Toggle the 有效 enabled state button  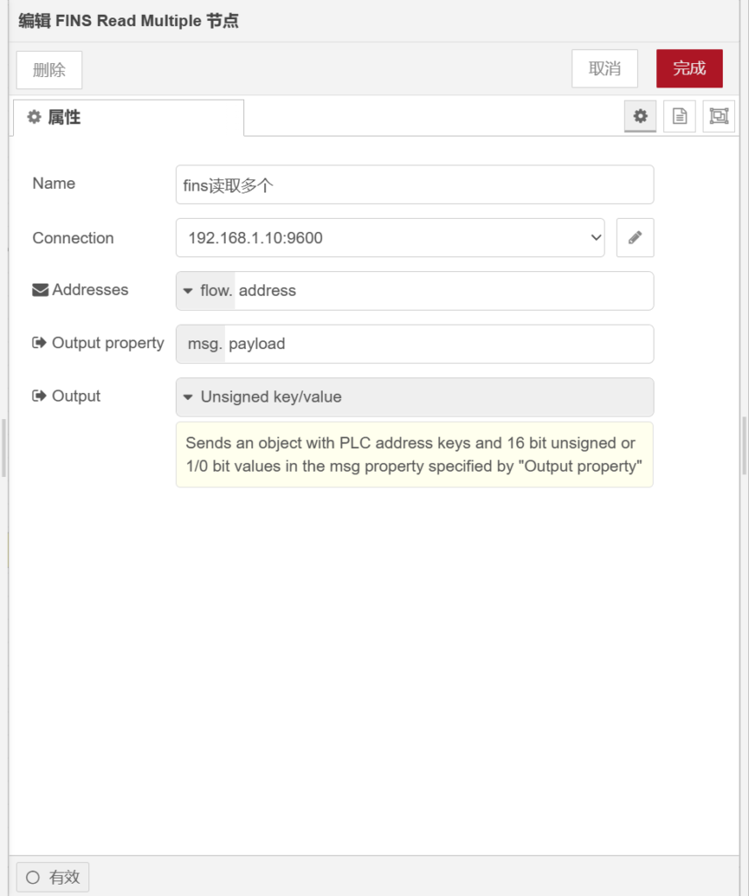pos(52,877)
